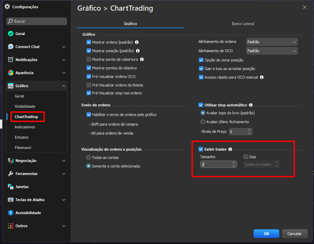This screenshot has width=314, height=244.
Task: Select Todas as contas radio option
Action: (88, 158)
